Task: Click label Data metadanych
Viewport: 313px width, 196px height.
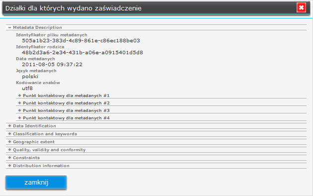Action: pyautogui.click(x=35, y=59)
